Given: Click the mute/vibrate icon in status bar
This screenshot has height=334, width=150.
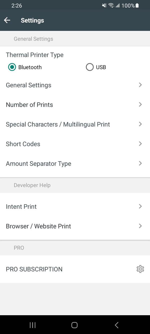Looking at the screenshot, I should (x=104, y=5).
